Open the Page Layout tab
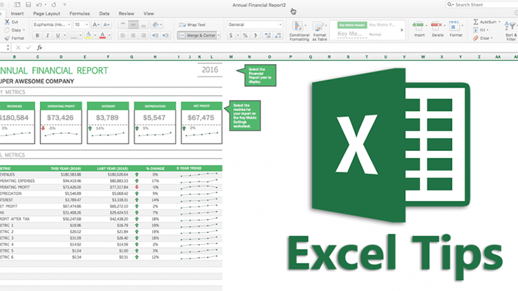This screenshot has height=291, width=518. tap(46, 14)
